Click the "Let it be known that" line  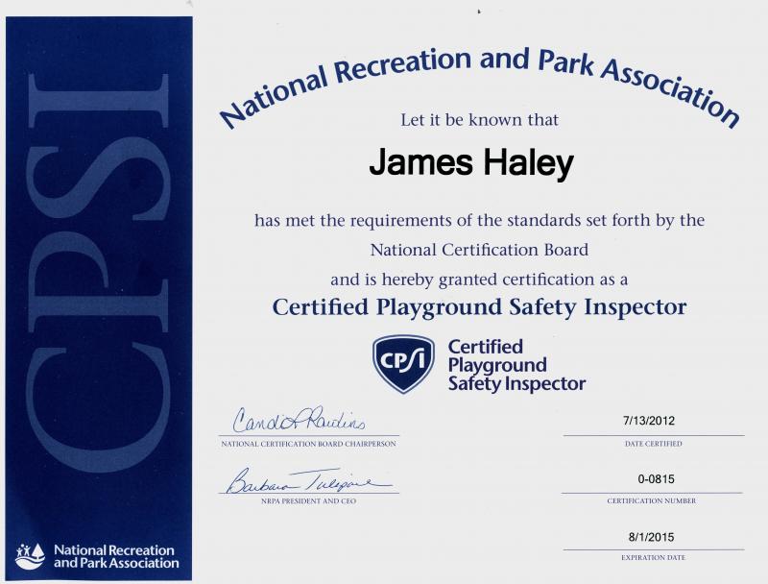(x=479, y=120)
